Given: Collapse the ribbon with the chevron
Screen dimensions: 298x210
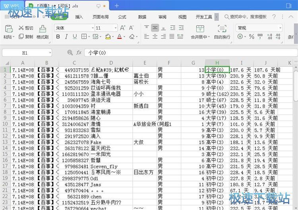Looking at the screenshot, I should (x=291, y=17).
